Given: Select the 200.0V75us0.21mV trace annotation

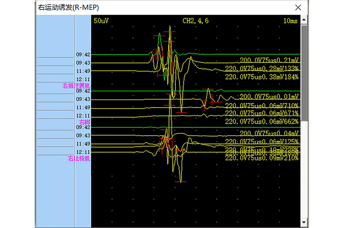Looking at the screenshot, I should [x=269, y=60].
